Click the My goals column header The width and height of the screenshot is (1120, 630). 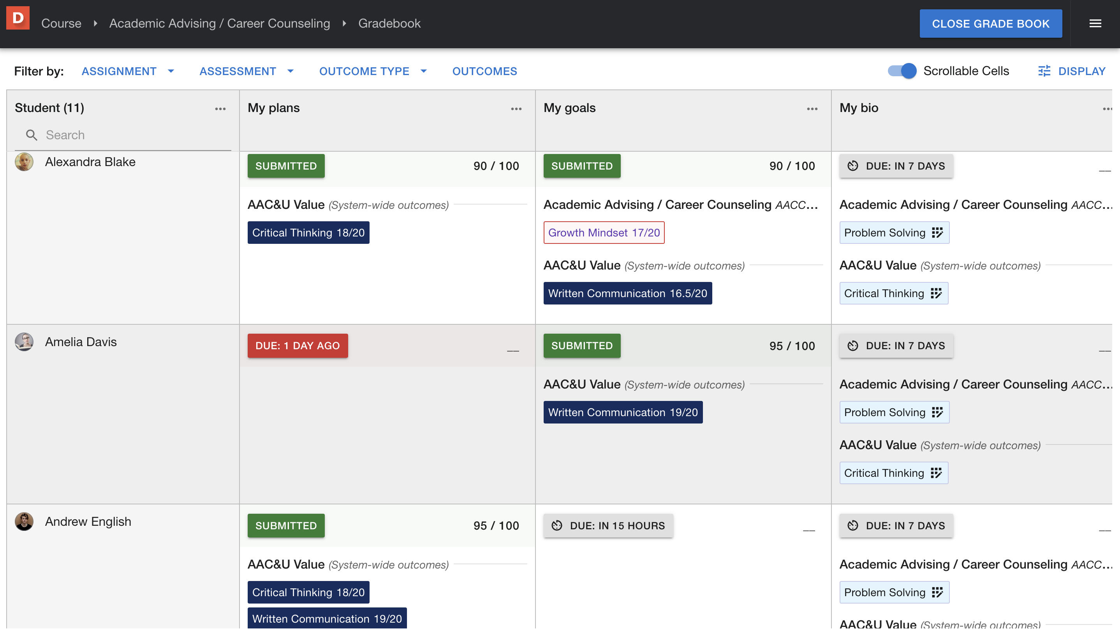click(x=570, y=108)
